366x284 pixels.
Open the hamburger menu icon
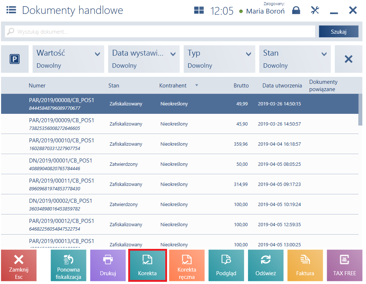[11, 10]
